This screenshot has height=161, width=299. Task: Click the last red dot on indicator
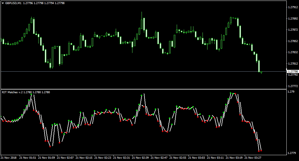click(x=261, y=151)
